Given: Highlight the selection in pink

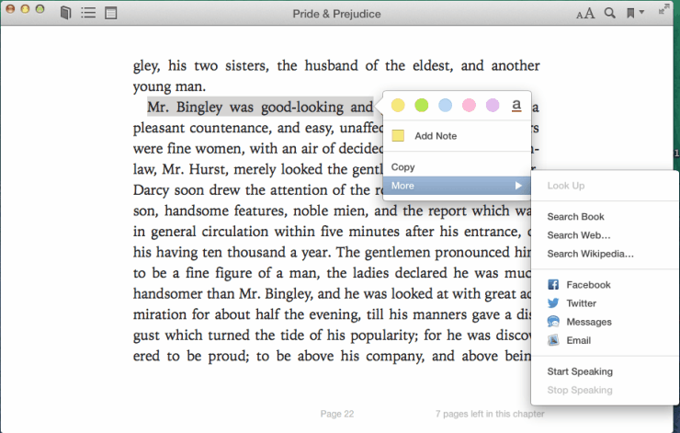Looking at the screenshot, I should [x=469, y=105].
